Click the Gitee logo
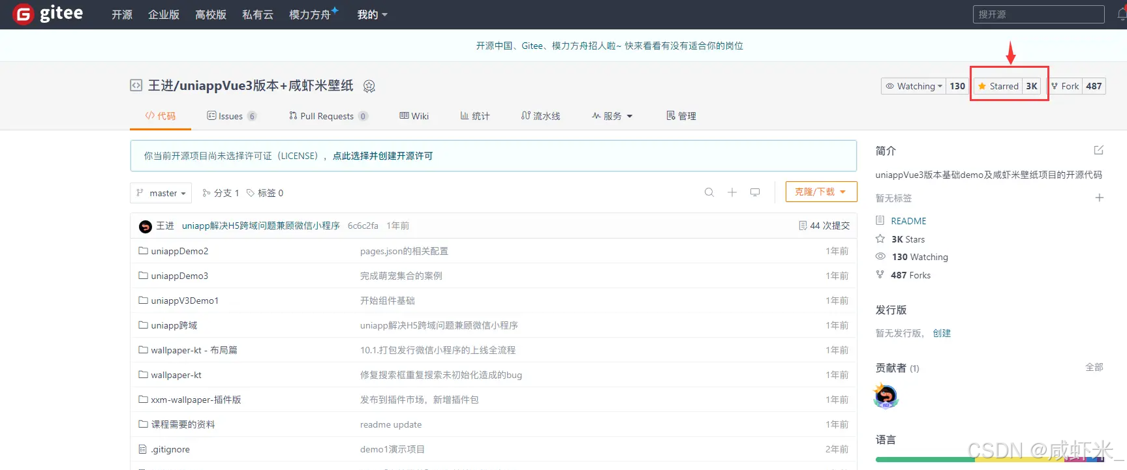This screenshot has height=470, width=1127. click(x=48, y=14)
